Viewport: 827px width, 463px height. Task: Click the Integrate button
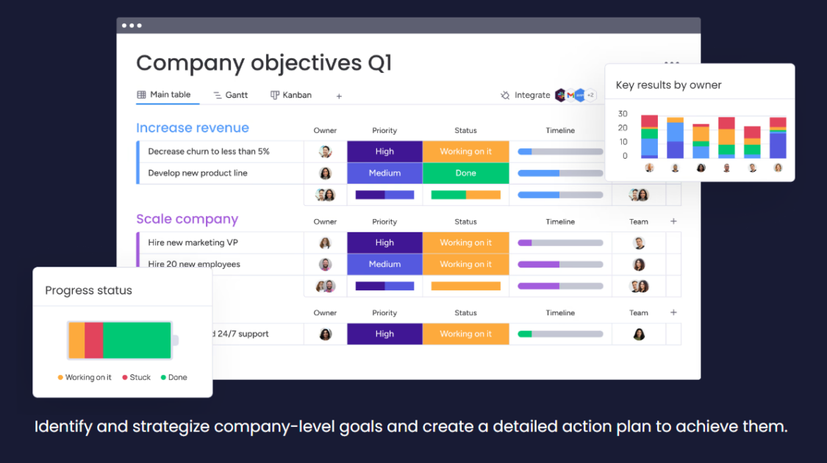click(x=526, y=96)
